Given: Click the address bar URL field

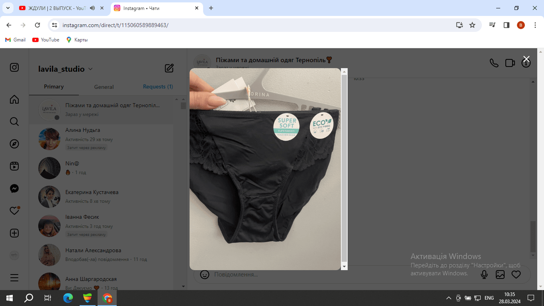Looking at the screenshot, I should [x=255, y=25].
